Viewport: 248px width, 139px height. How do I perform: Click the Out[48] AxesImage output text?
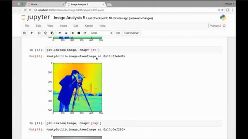86,56
